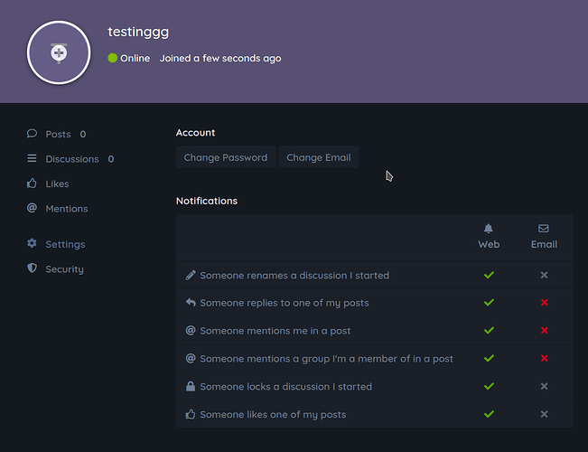Click 'Someone replies to one of my posts' label
588x452 pixels.
pos(285,303)
